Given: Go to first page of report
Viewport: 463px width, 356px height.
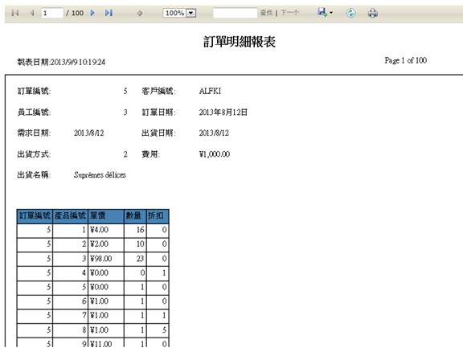Looking at the screenshot, I should 14,13.
